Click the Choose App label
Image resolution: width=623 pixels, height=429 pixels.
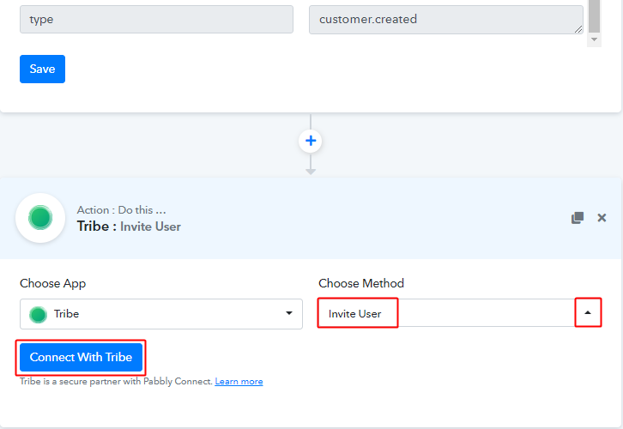point(53,284)
